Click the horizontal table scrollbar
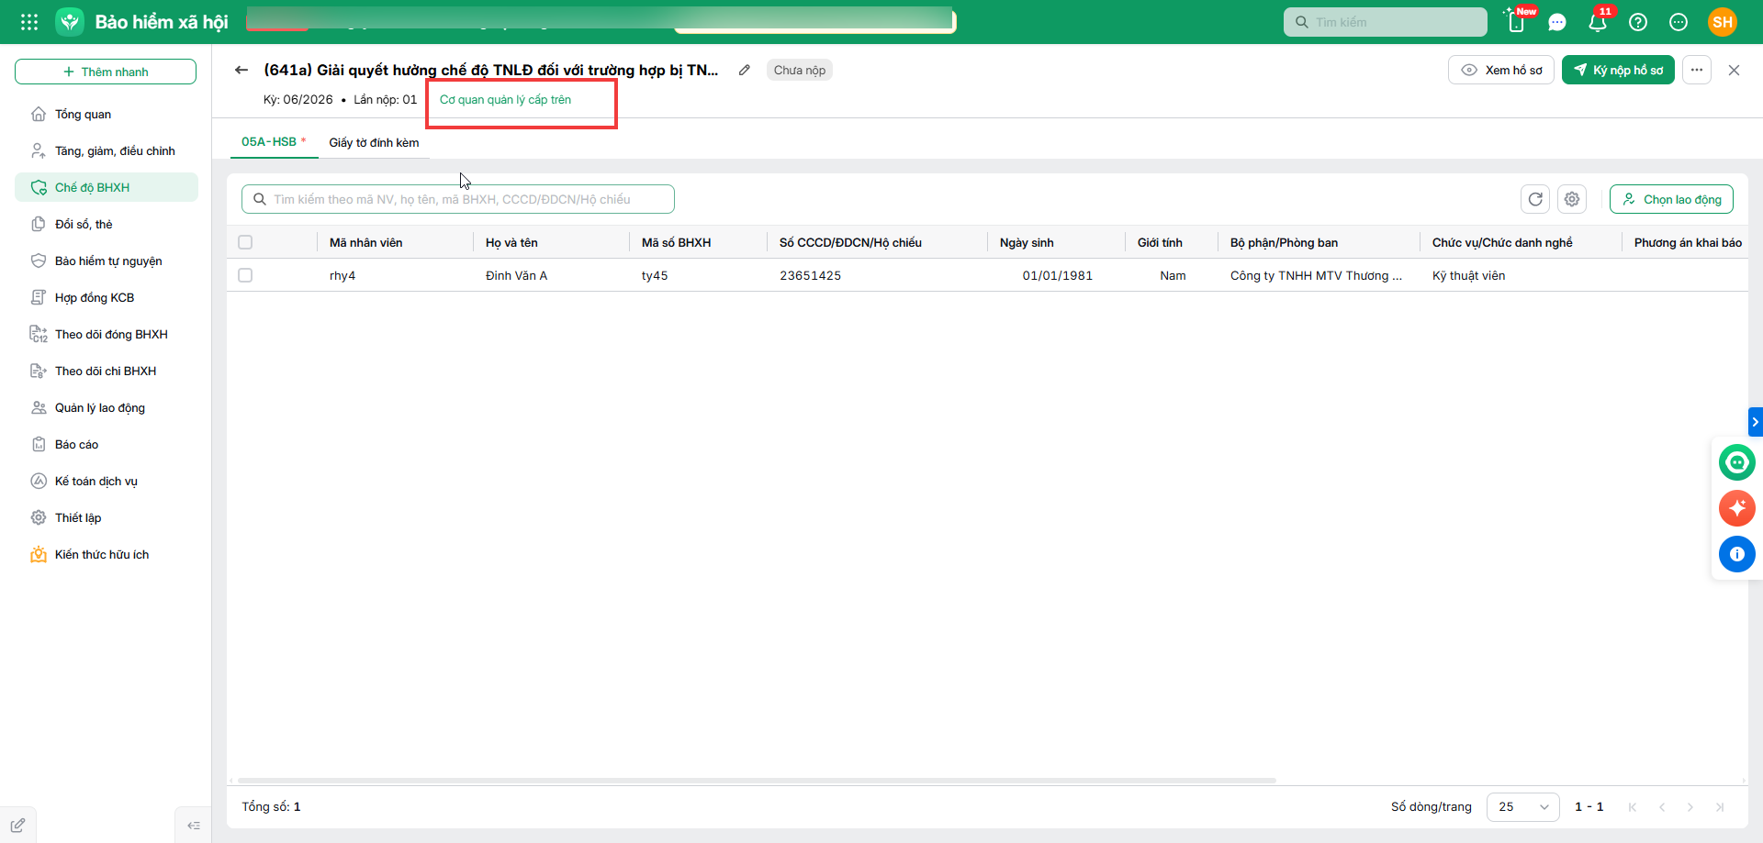Image resolution: width=1763 pixels, height=843 pixels. (757, 781)
